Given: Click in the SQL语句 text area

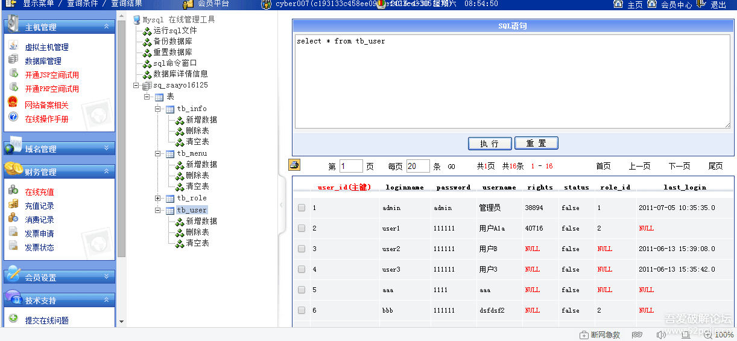Looking at the screenshot, I should [x=513, y=81].
